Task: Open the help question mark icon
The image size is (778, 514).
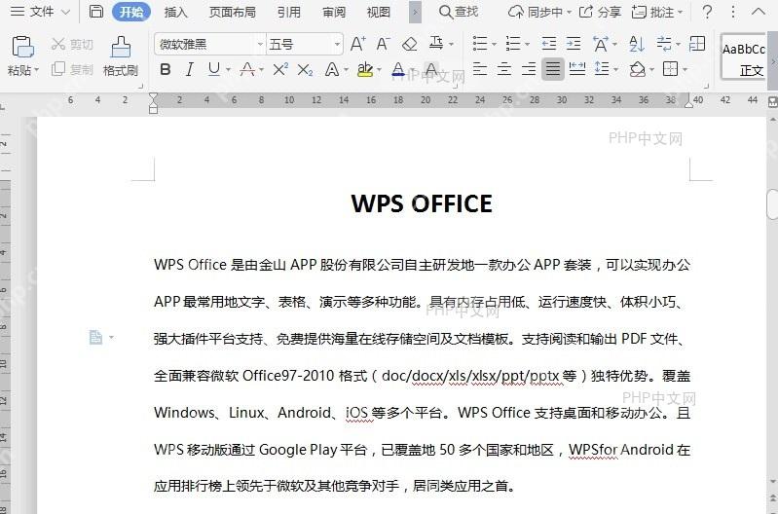Action: [708, 12]
